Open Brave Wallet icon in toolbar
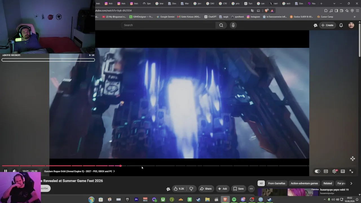Screen dimensions: 361x203 (342, 11)
